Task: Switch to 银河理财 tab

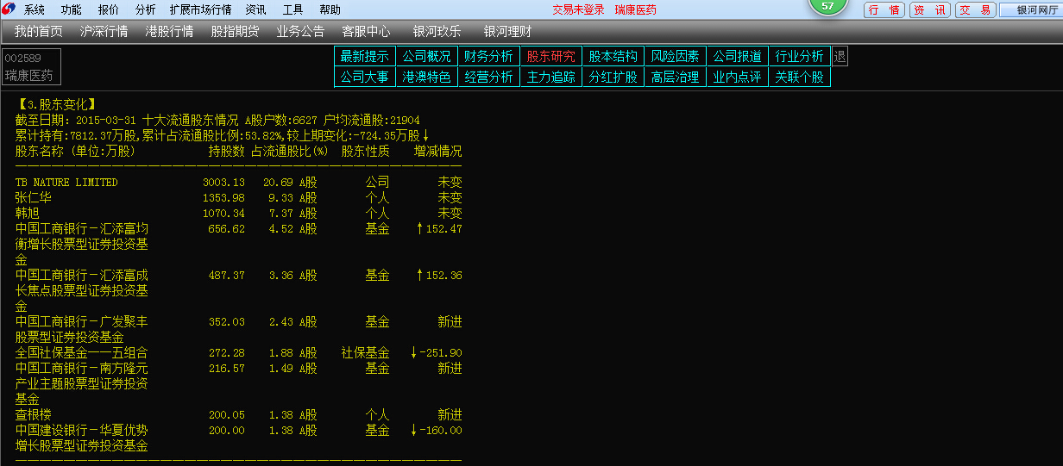Action: [x=507, y=32]
